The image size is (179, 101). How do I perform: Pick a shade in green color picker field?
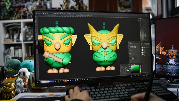coord(135,69)
